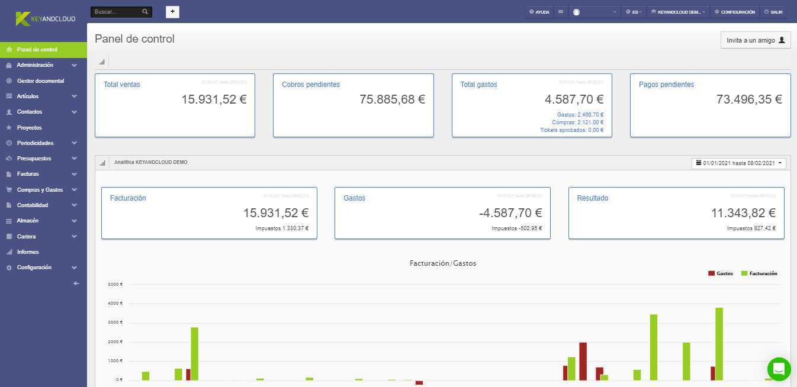Image resolution: width=797 pixels, height=387 pixels.
Task: Click the SALIR logout button
Action: (773, 12)
